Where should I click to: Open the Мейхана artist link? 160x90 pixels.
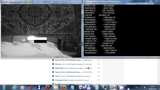click(58, 64)
